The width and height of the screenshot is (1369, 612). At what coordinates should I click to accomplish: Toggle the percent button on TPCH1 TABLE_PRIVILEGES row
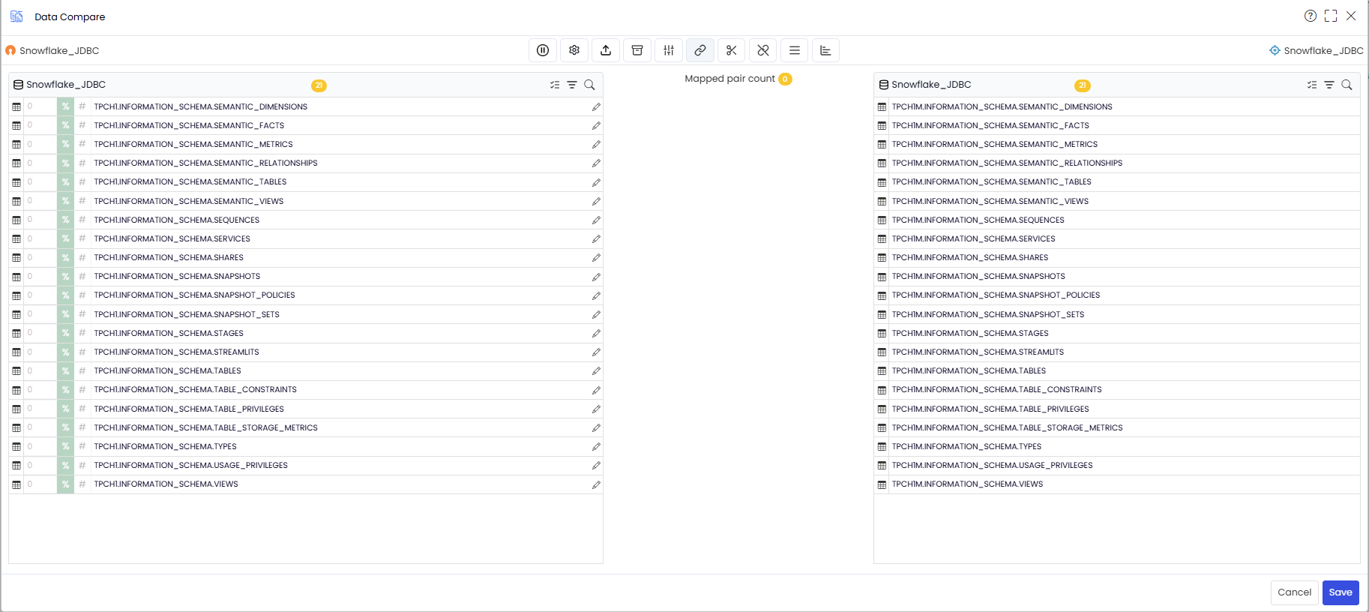point(65,409)
